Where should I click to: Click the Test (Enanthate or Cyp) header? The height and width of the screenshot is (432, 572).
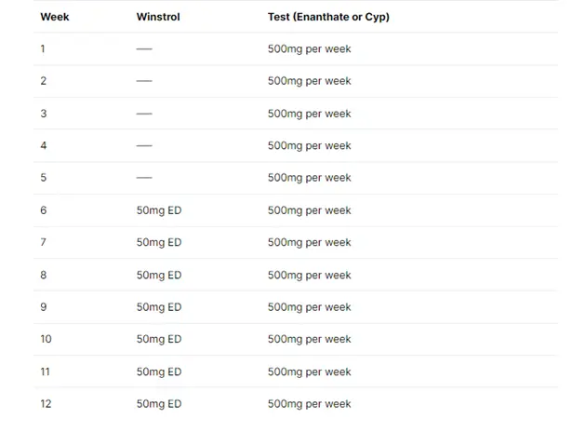click(x=327, y=17)
